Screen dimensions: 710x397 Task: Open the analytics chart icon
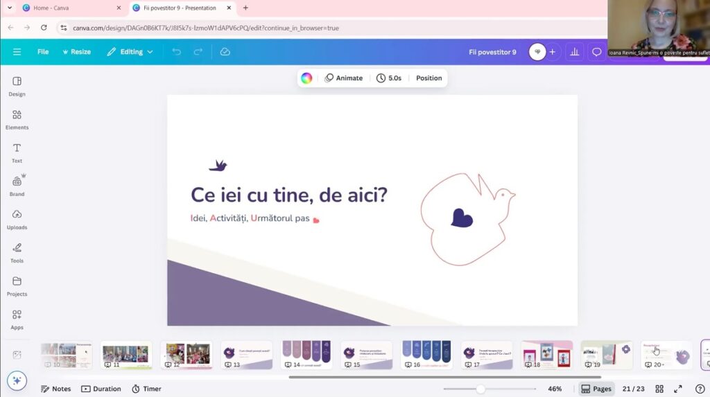(575, 52)
